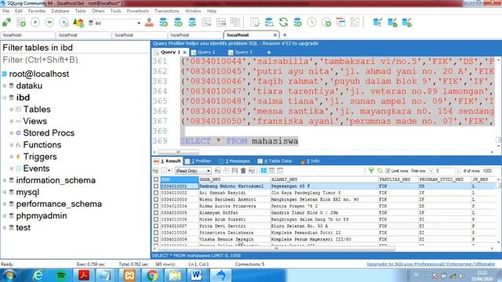Click the Windows Start button

click(9, 275)
